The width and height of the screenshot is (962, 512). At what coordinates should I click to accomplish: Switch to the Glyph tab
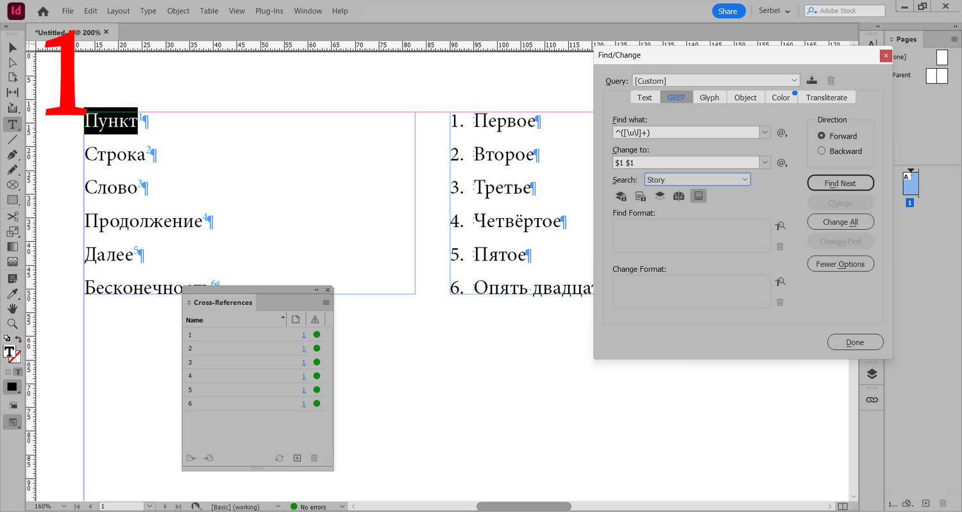coord(709,98)
